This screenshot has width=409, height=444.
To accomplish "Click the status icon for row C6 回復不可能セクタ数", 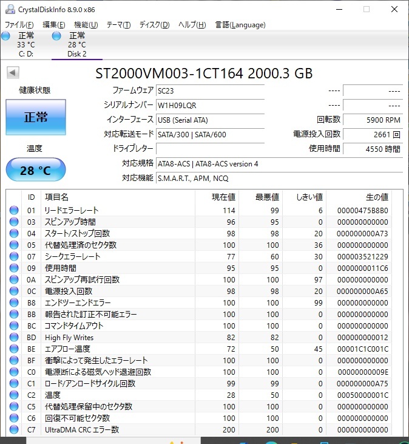I will click(x=14, y=418).
